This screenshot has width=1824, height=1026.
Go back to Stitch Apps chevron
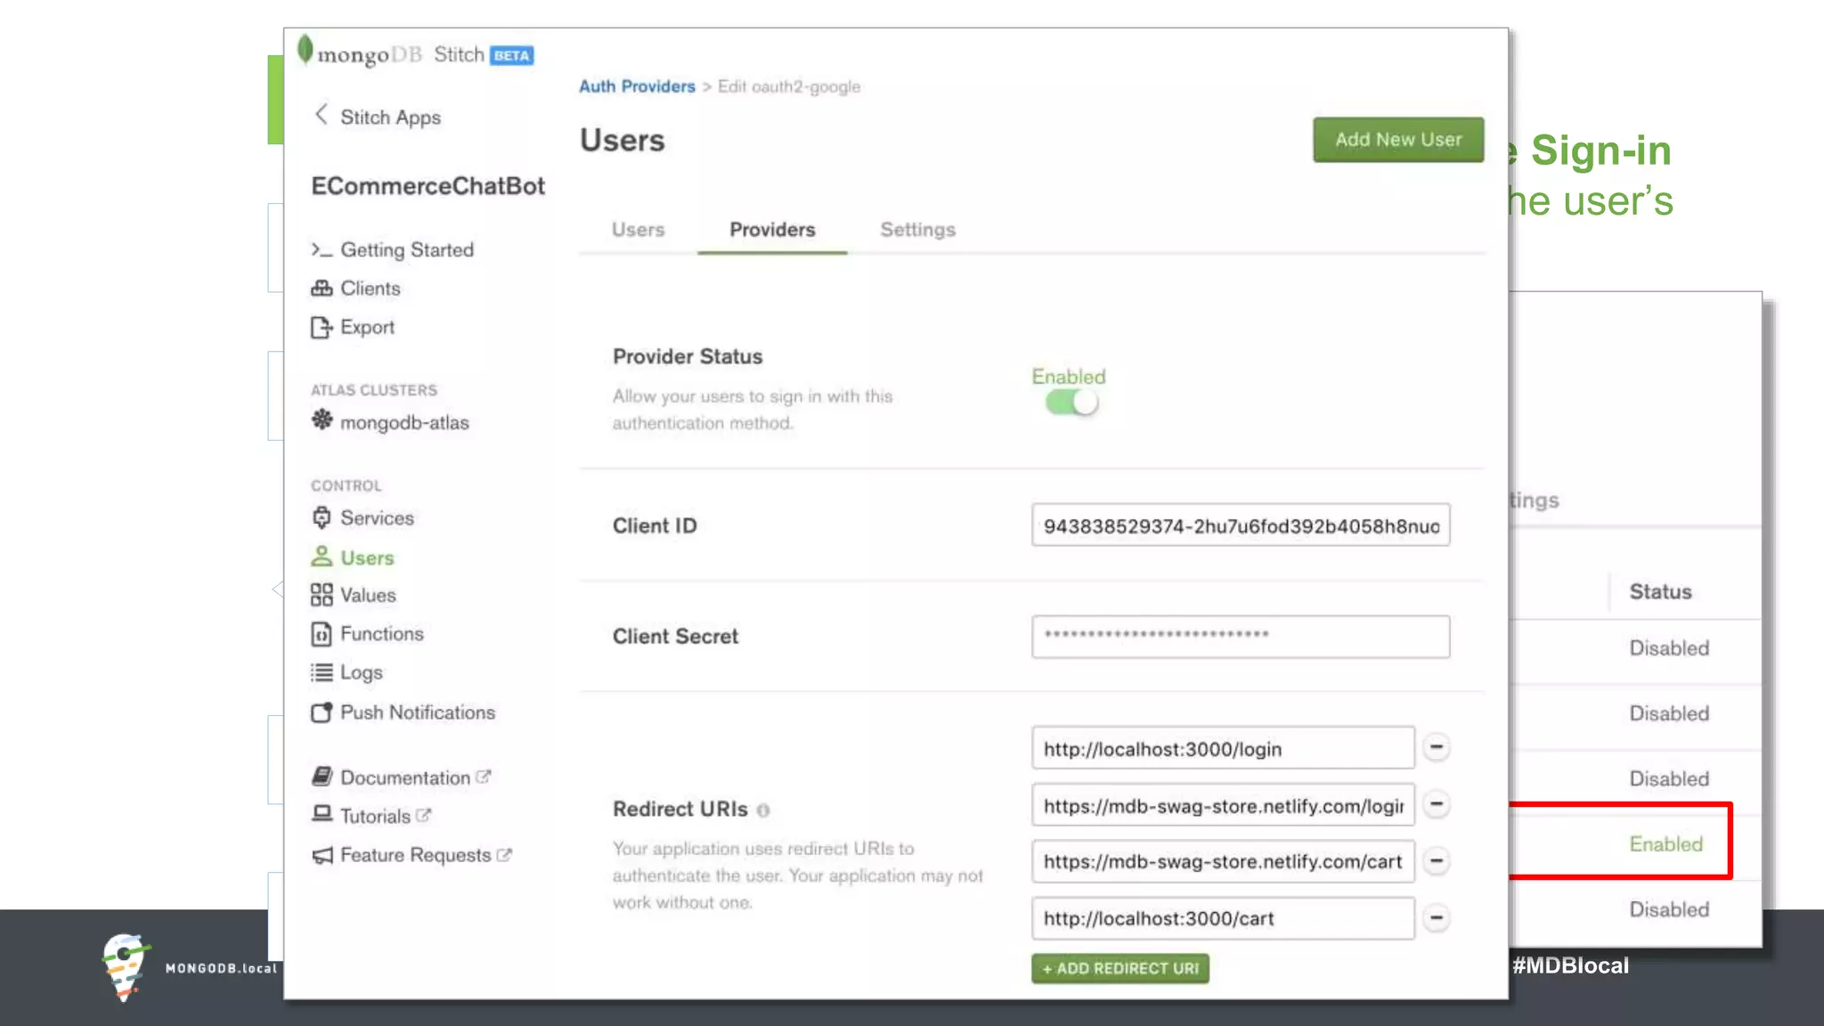tap(322, 115)
